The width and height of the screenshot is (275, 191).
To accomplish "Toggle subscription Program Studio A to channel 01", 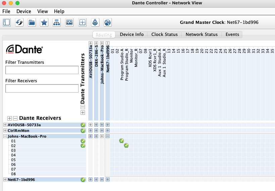I will click(122, 141).
